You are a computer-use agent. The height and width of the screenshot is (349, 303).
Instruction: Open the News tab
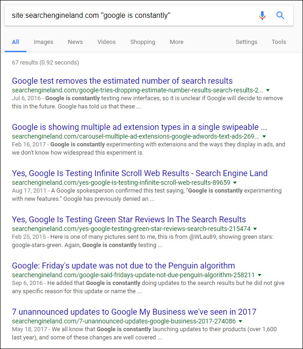75,42
